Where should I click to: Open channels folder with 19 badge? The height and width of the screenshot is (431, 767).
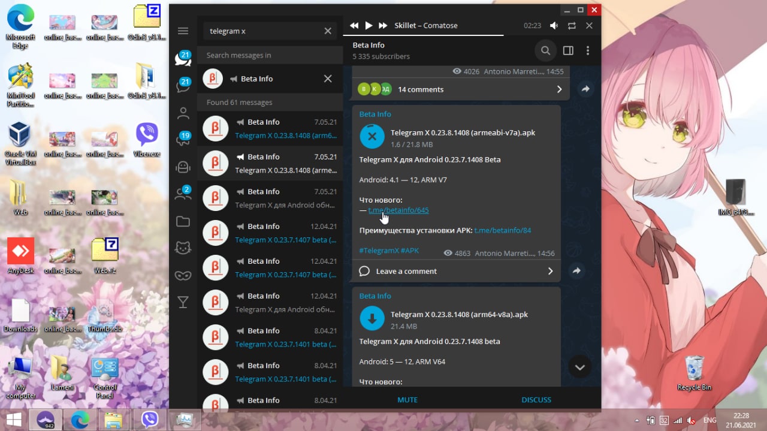[x=183, y=140]
